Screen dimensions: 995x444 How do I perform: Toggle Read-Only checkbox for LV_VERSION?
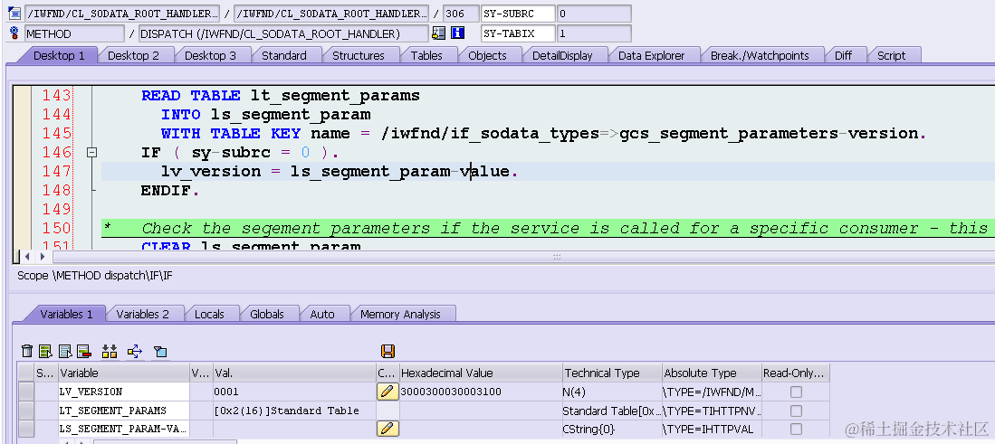[x=795, y=392]
